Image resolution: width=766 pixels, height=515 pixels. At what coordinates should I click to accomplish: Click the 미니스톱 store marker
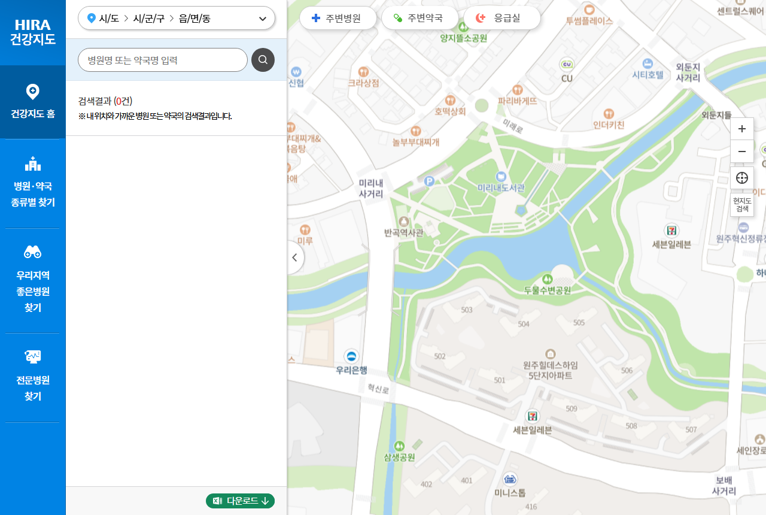point(510,479)
